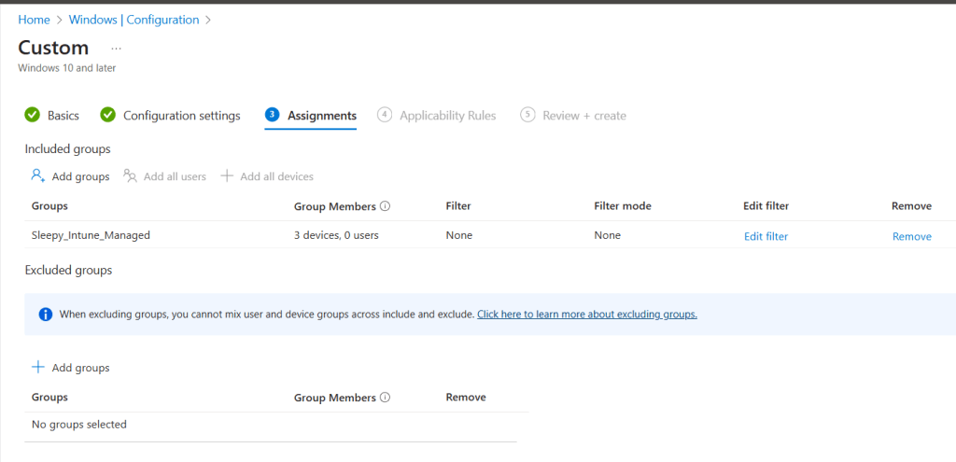Click the blue information icon in the banner

coord(45,315)
